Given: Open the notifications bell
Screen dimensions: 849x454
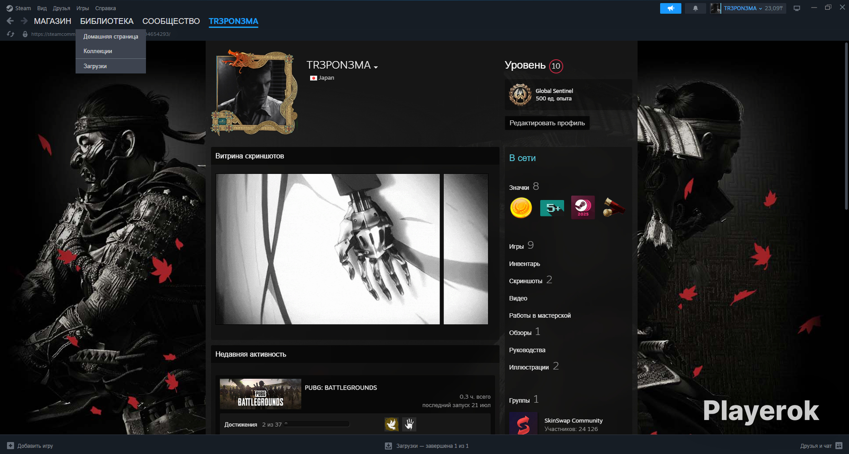Looking at the screenshot, I should click(695, 8).
